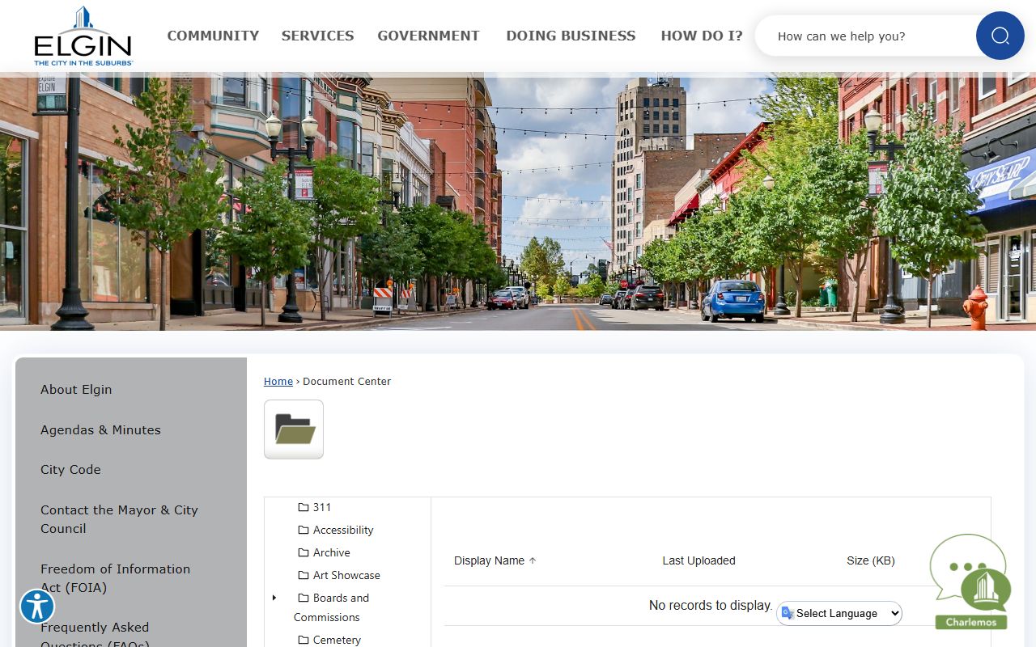The height and width of the screenshot is (647, 1036).
Task: Open the How Do I? menu
Action: point(702,36)
